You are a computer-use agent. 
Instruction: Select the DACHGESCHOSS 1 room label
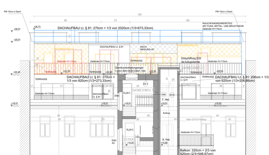click(142, 90)
